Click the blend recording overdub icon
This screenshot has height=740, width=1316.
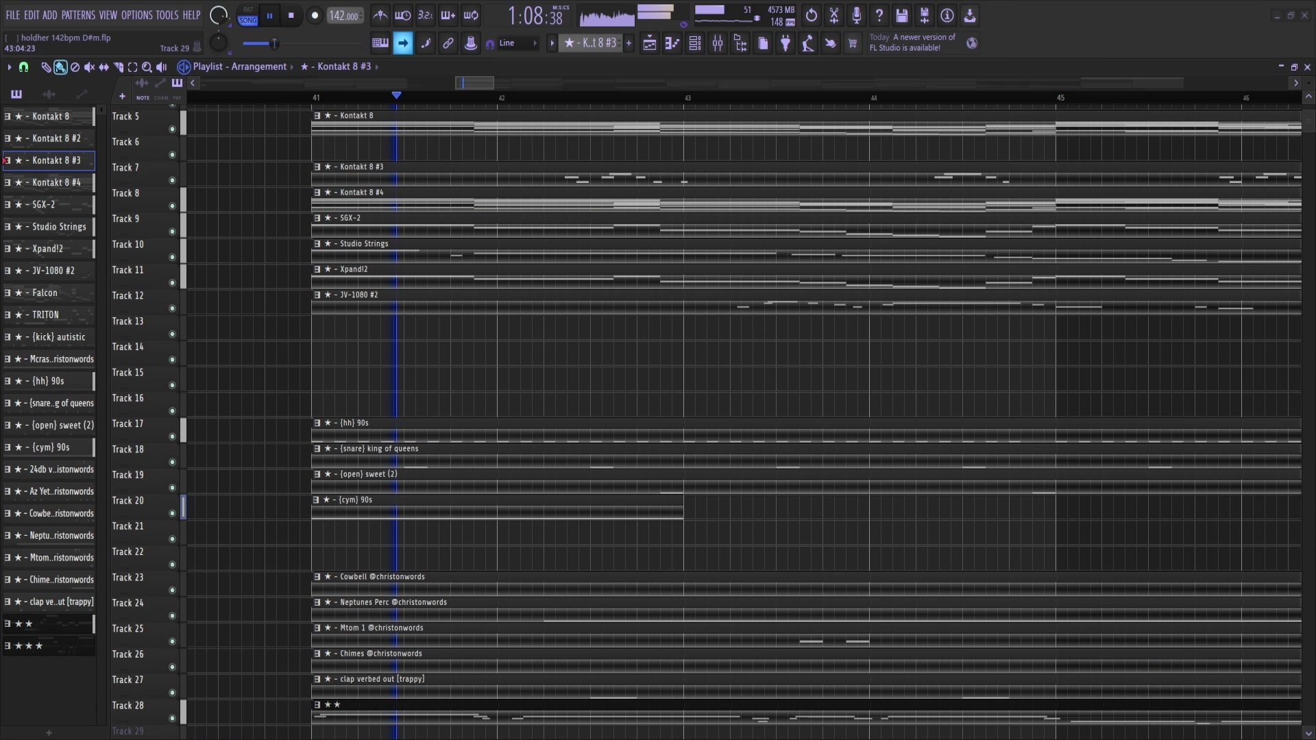448,15
